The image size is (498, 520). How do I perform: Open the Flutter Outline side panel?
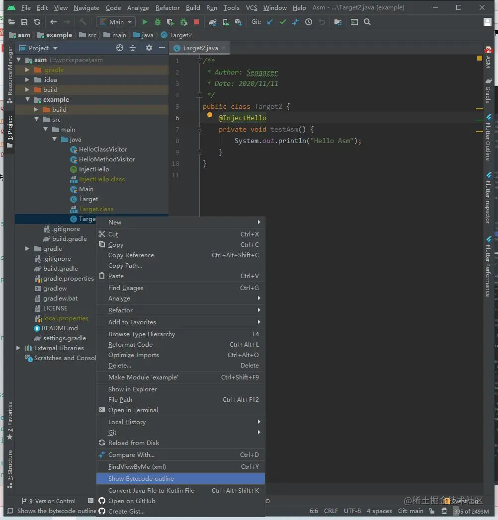coord(488,138)
